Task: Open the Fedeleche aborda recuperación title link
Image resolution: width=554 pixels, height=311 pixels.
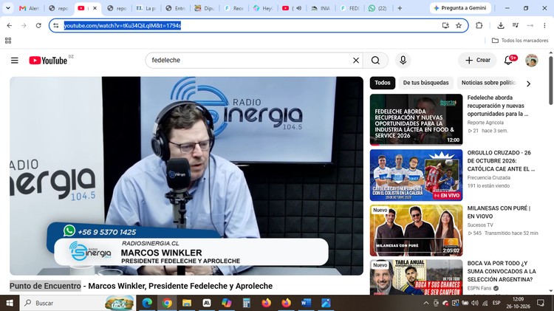Action: point(497,106)
